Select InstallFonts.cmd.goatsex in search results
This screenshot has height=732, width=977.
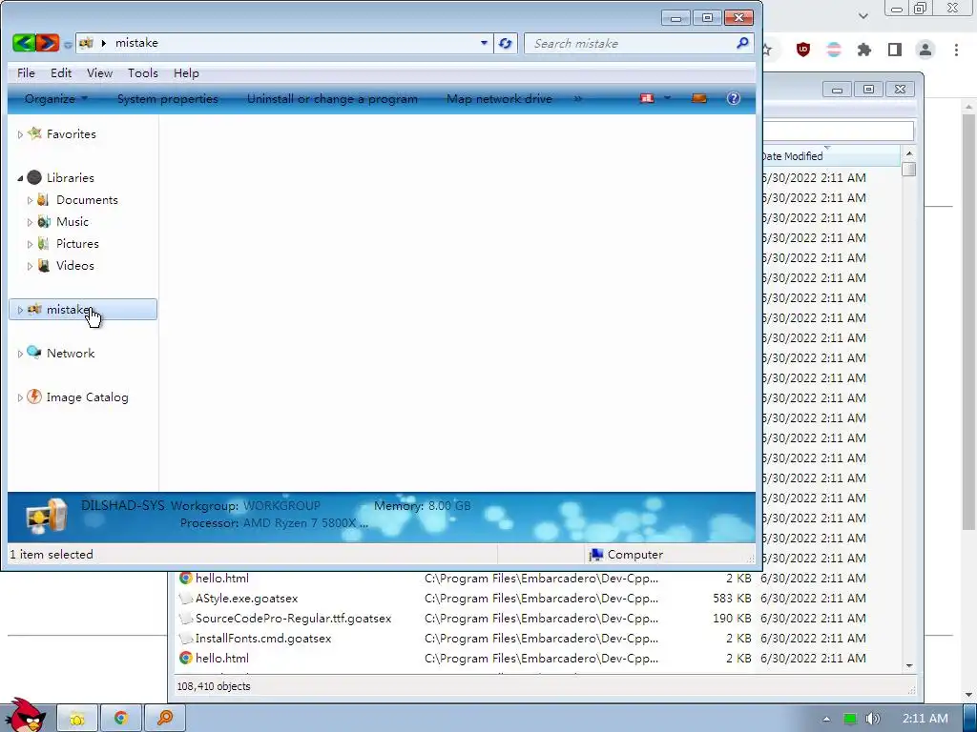(465, 638)
